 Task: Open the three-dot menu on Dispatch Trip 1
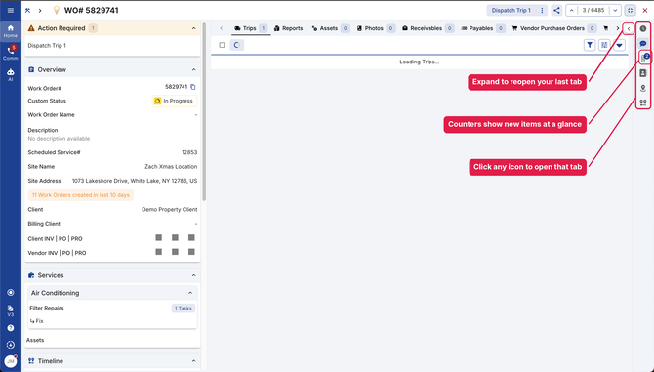pos(542,11)
